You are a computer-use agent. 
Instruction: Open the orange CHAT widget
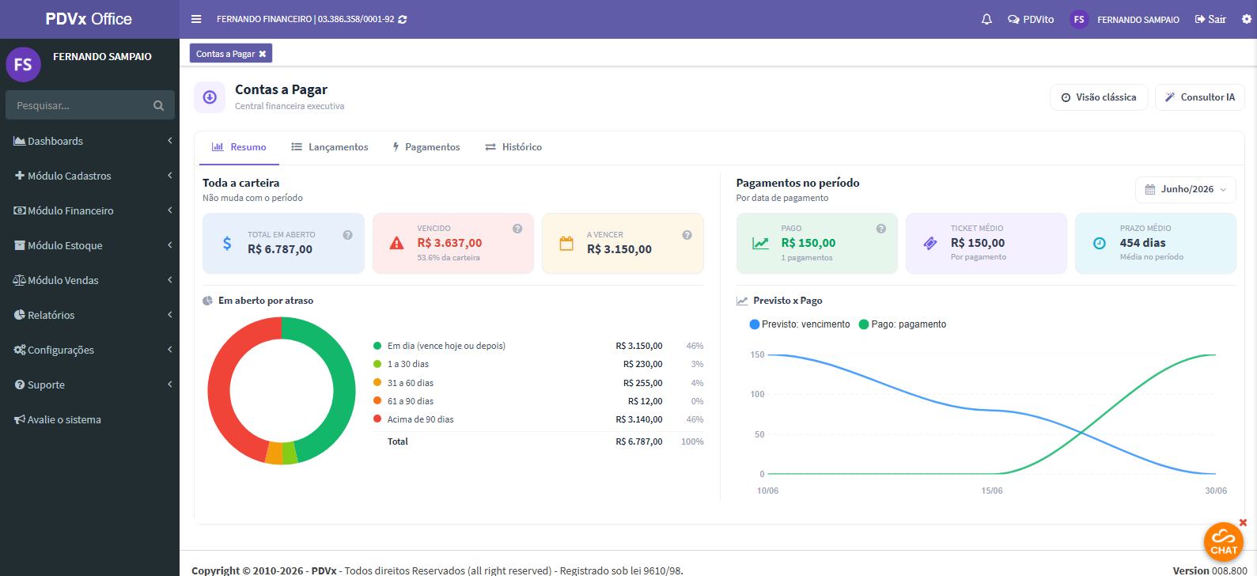pyautogui.click(x=1224, y=543)
